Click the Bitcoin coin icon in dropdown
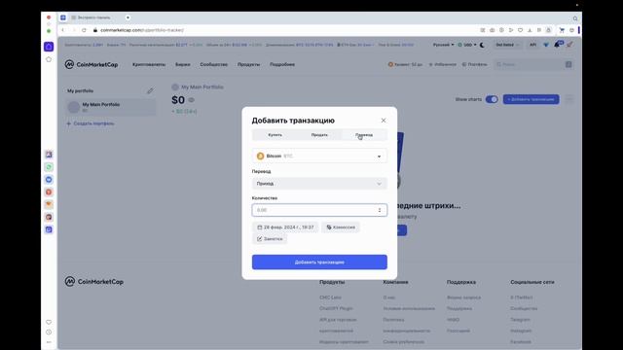This screenshot has width=623, height=350. point(260,156)
